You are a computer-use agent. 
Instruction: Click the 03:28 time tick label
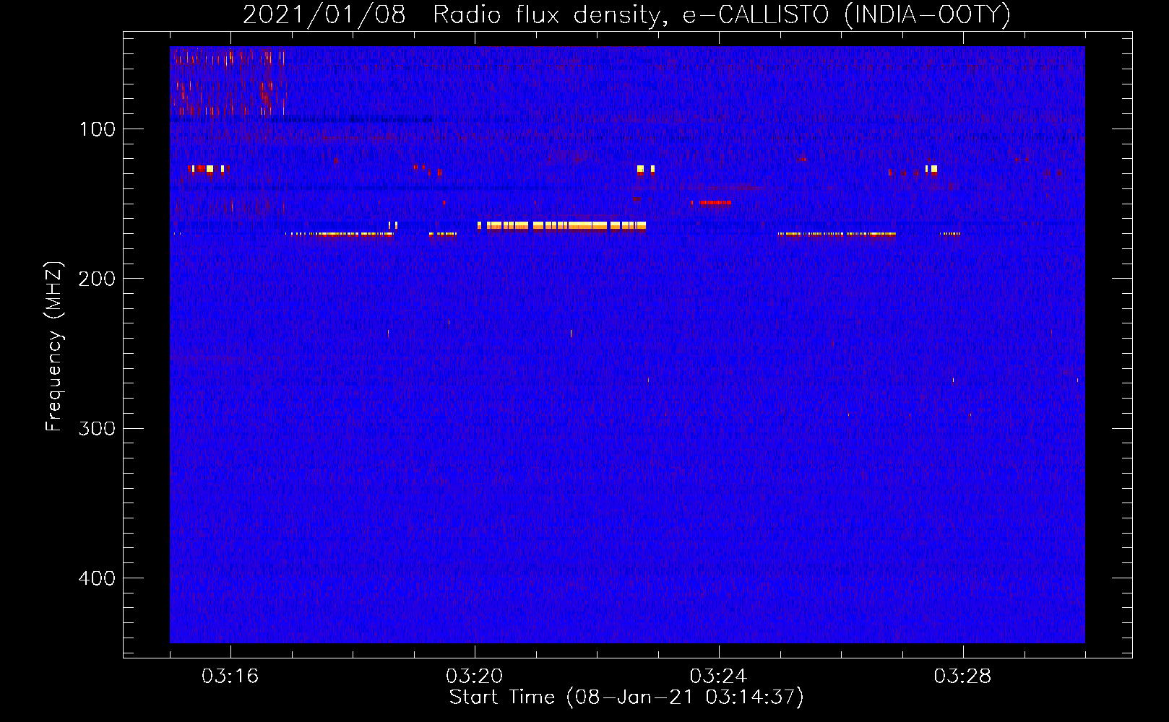coord(962,677)
